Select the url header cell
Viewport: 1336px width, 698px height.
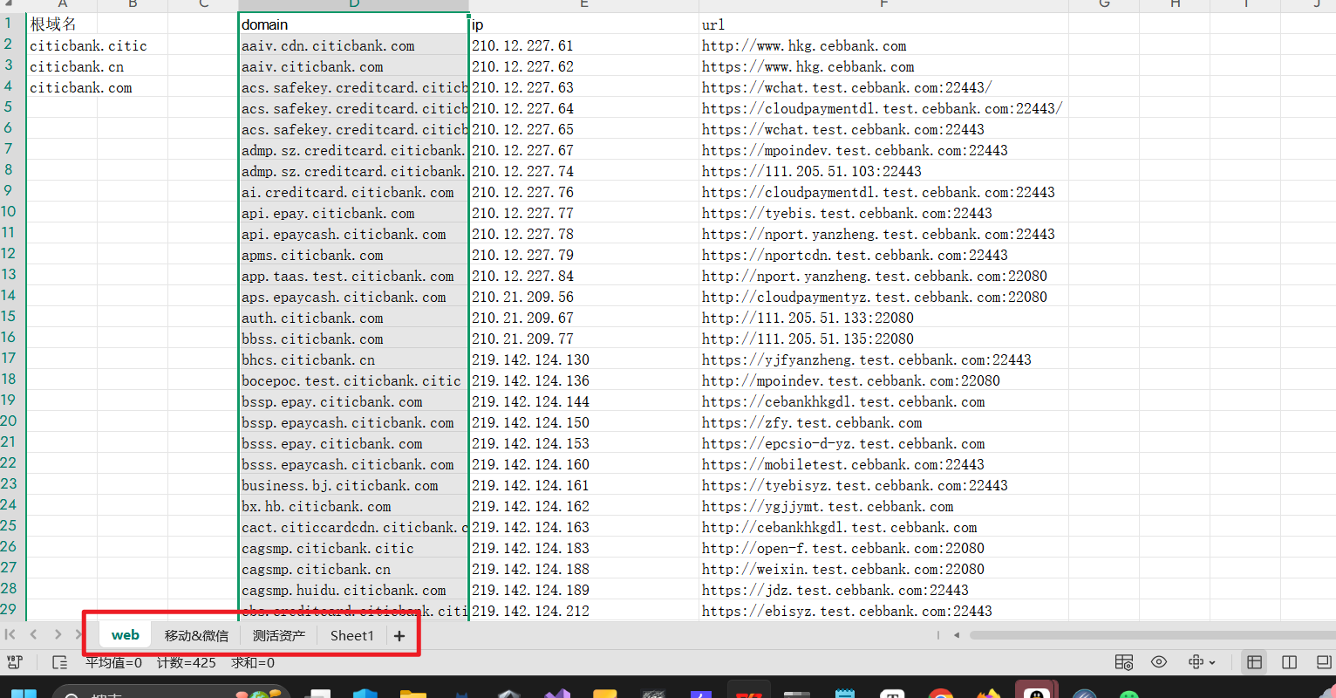[883, 24]
